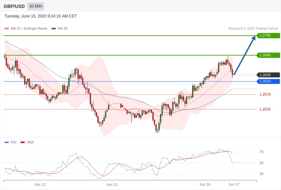Screen dimensions: 281x190
Task: Toggle MA 20 + Bollinger Bands legend
Action: 26,28
